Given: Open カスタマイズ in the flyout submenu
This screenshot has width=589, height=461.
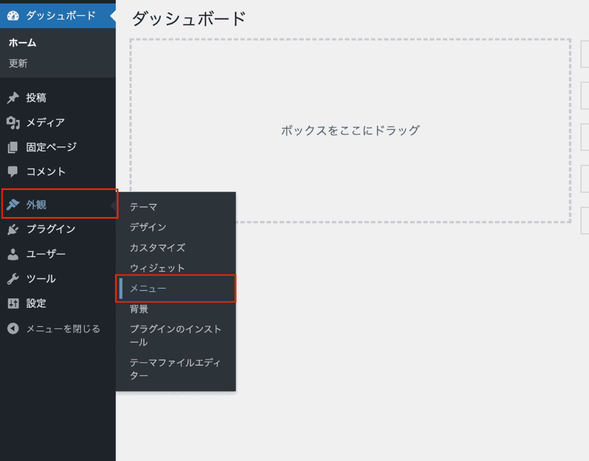Looking at the screenshot, I should (x=157, y=247).
